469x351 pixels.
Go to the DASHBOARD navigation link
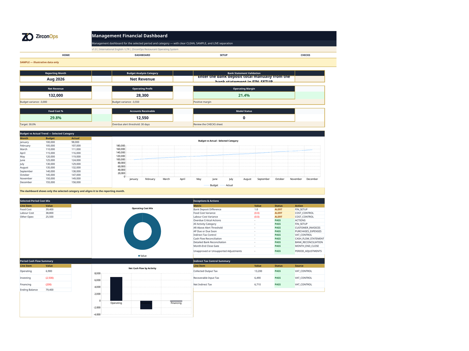[142, 55]
